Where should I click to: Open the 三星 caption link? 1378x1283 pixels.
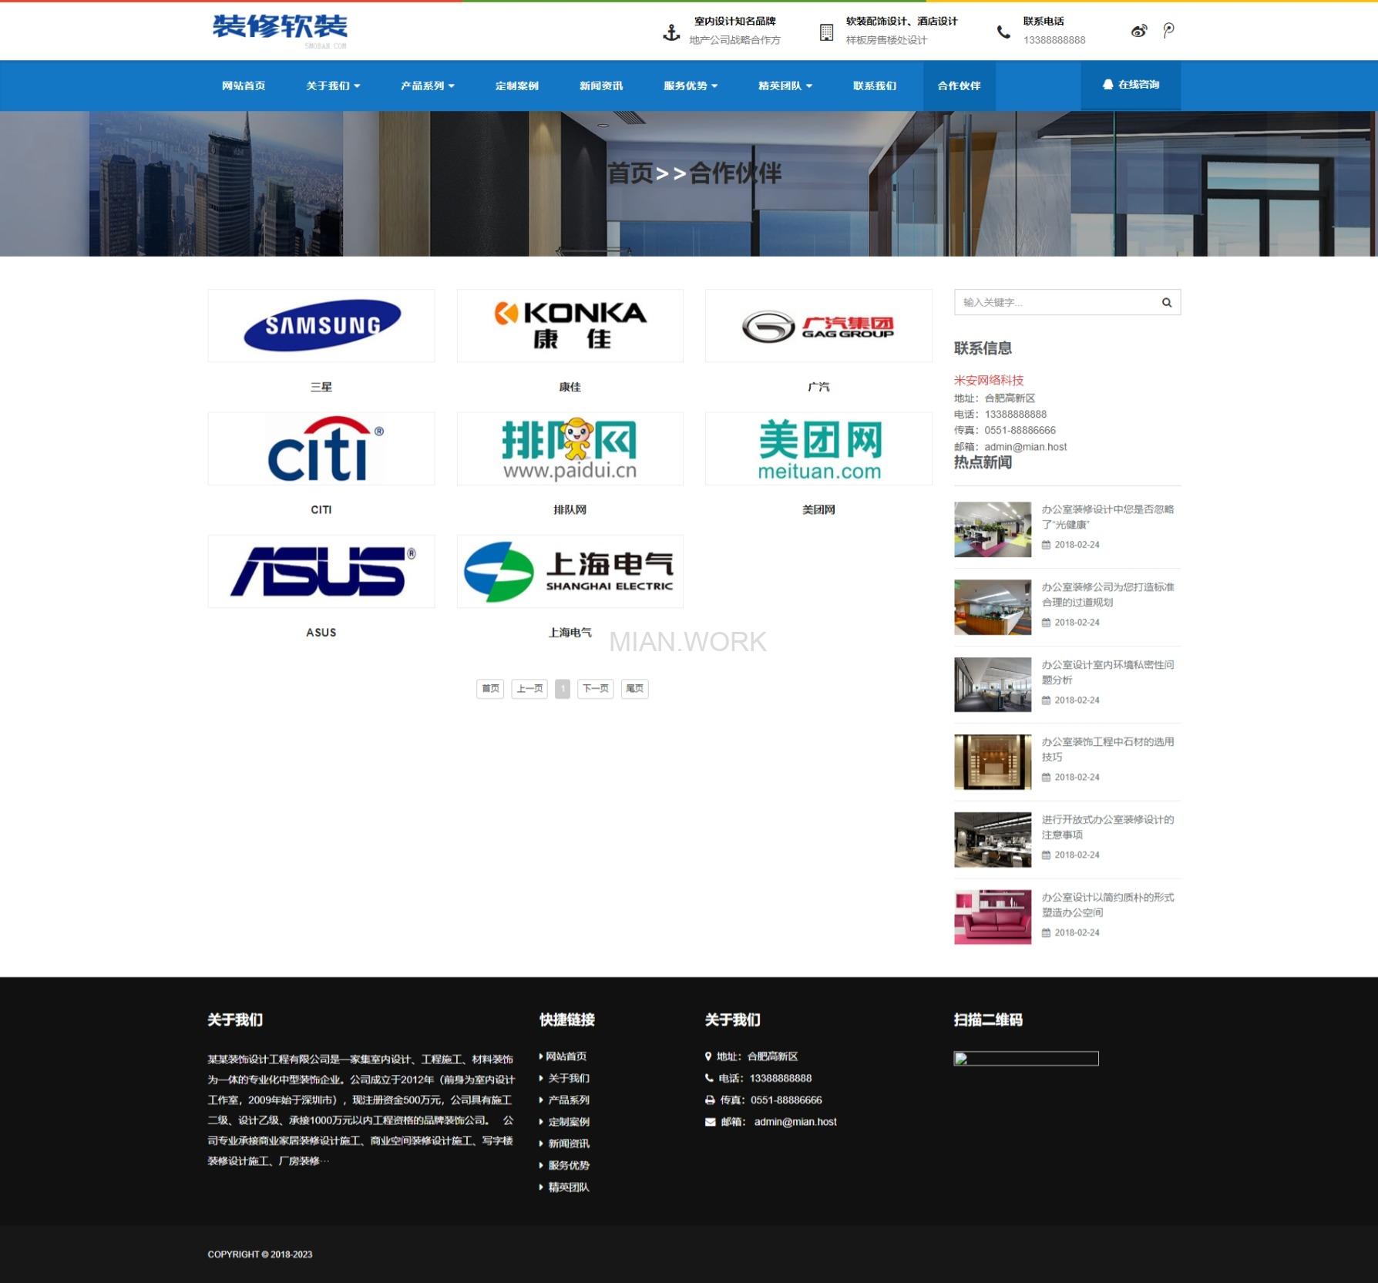(321, 387)
